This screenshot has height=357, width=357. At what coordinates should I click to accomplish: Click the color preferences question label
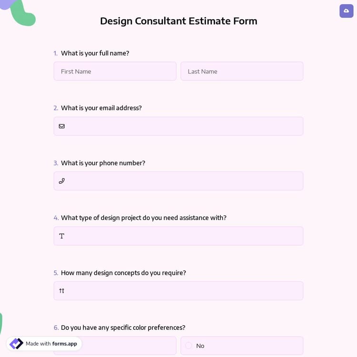tap(123, 327)
